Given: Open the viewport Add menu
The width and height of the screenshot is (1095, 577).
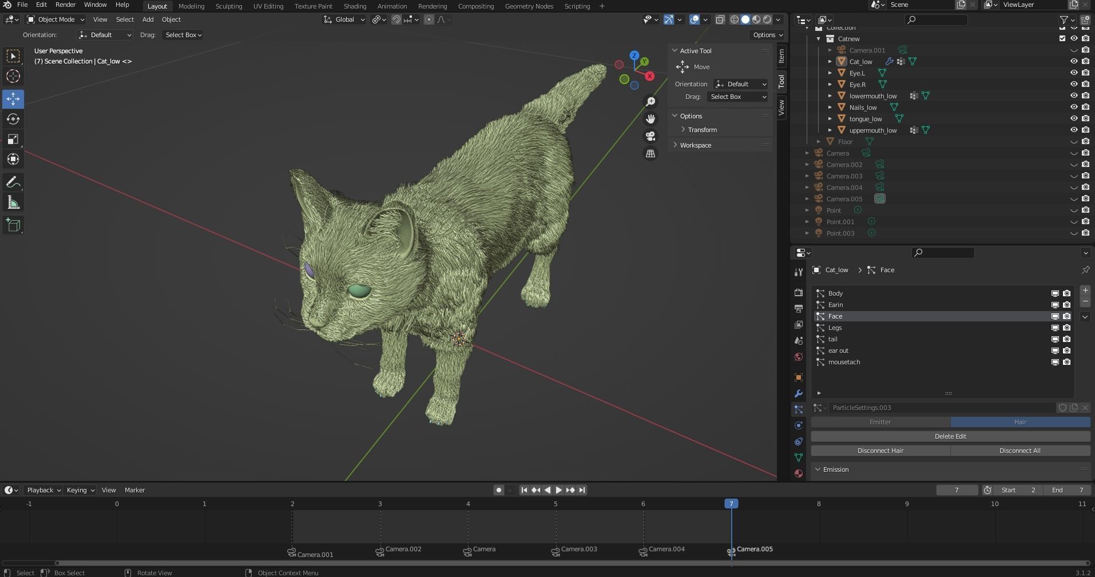Looking at the screenshot, I should coord(148,19).
